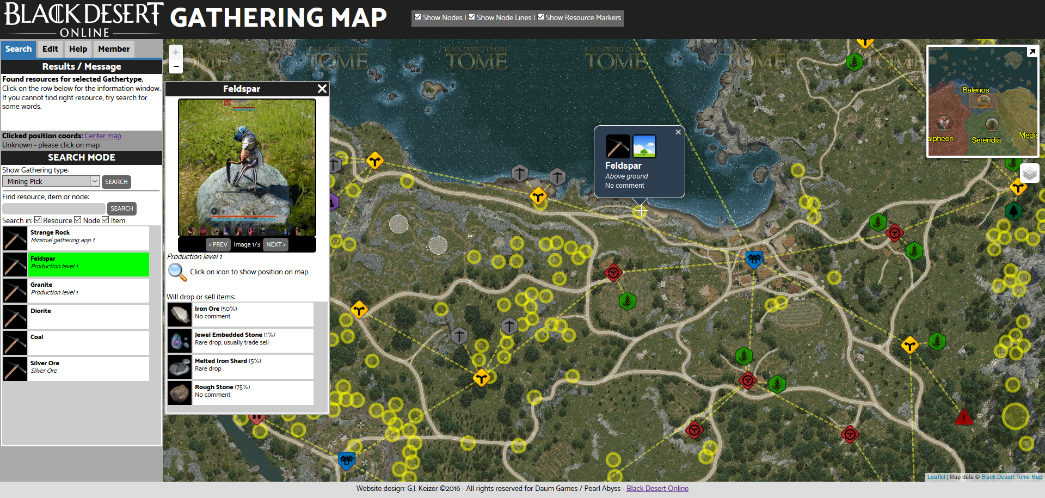Select the Granite result row

[76, 290]
